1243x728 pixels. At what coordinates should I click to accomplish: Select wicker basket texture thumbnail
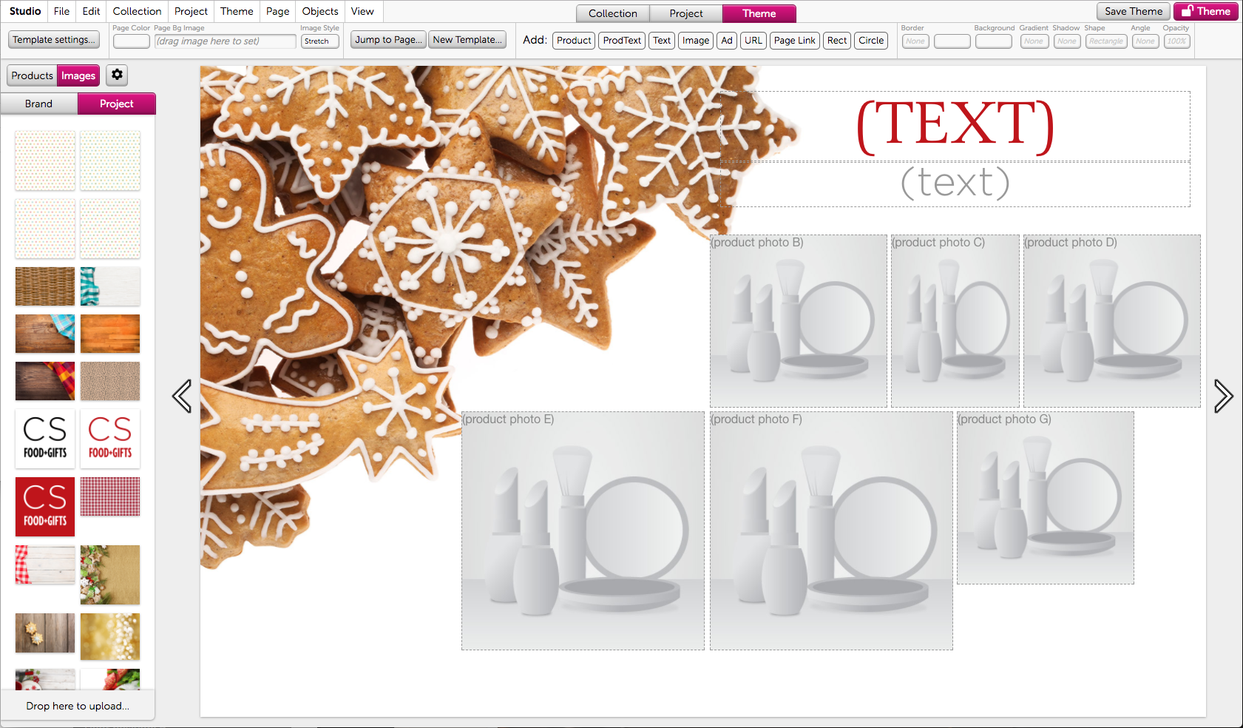click(x=45, y=286)
